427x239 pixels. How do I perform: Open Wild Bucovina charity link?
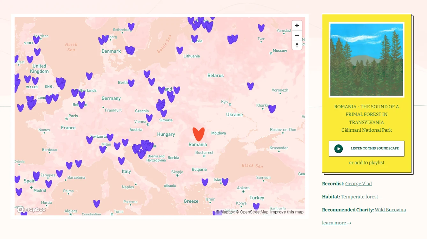click(390, 210)
